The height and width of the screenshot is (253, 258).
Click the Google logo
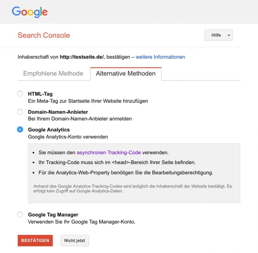coord(30,12)
